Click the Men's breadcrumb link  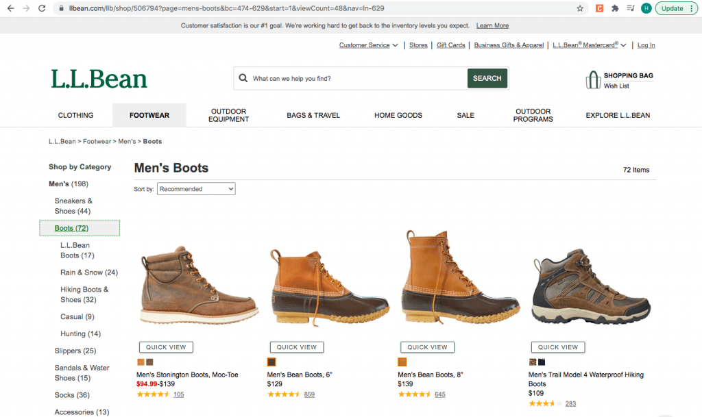coord(127,141)
